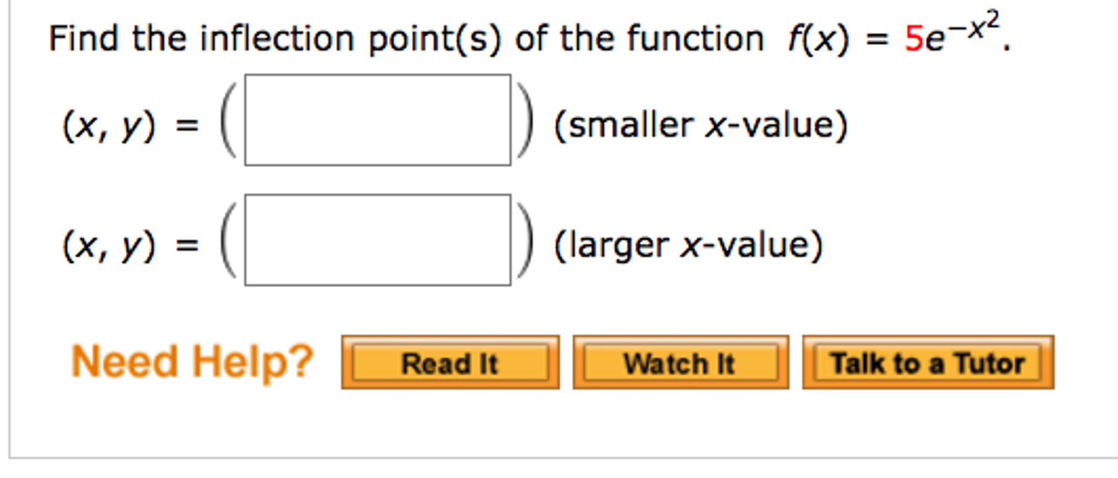This screenshot has height=478, width=1118.
Task: Click inside the top parenthesized answer field
Action: pos(377,119)
